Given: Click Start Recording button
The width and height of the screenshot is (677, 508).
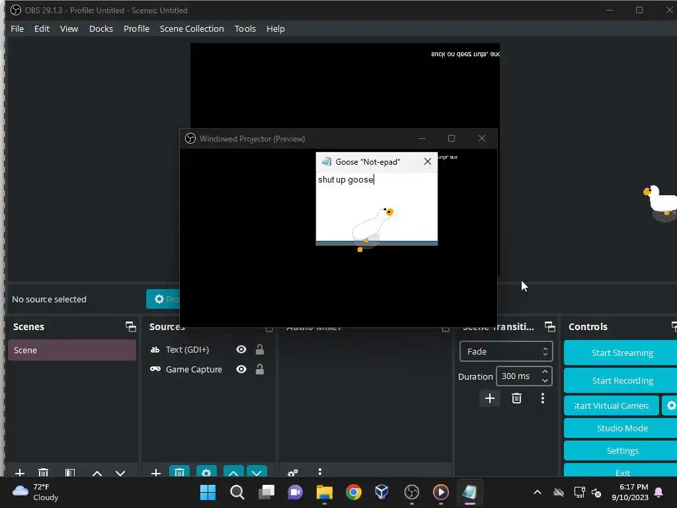Looking at the screenshot, I should tap(621, 380).
